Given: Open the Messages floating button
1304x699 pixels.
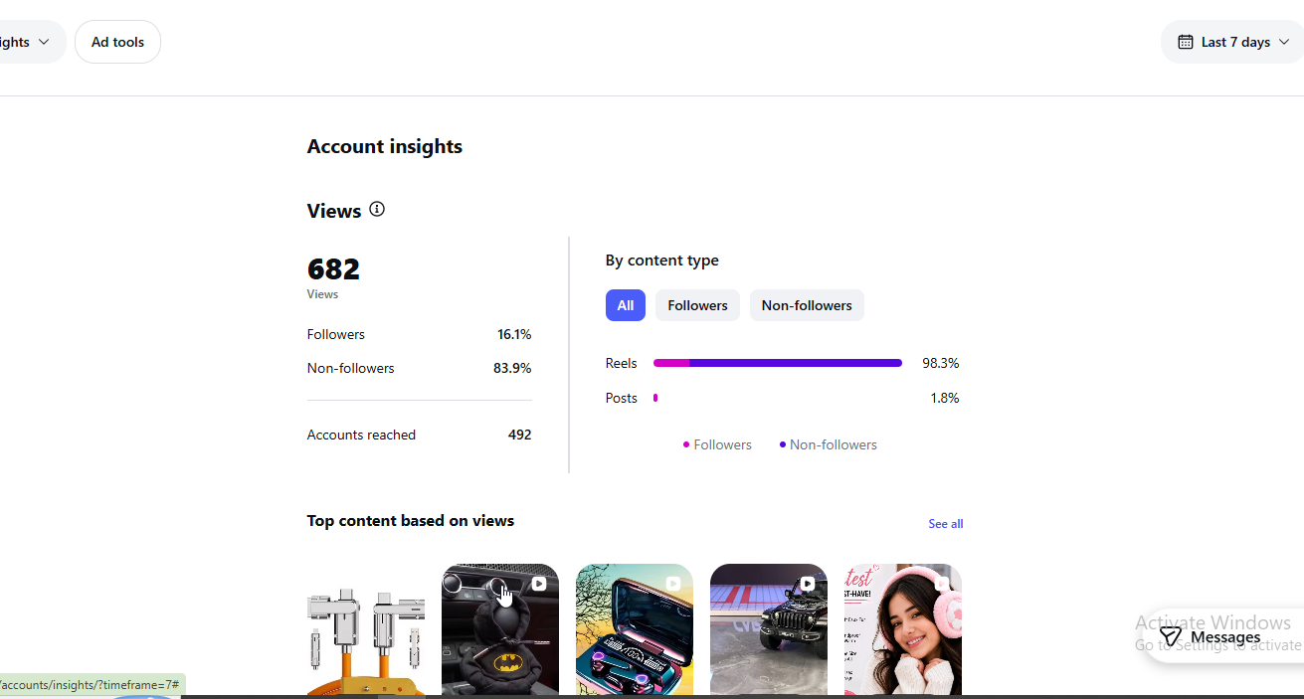Looking at the screenshot, I should [x=1223, y=637].
